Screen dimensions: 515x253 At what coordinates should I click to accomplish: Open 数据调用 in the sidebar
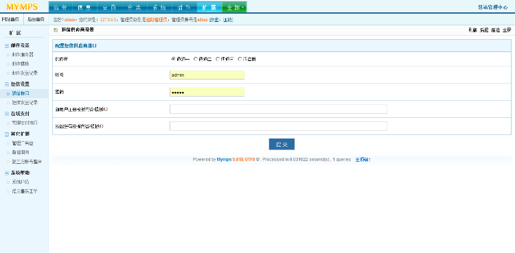click(x=21, y=152)
